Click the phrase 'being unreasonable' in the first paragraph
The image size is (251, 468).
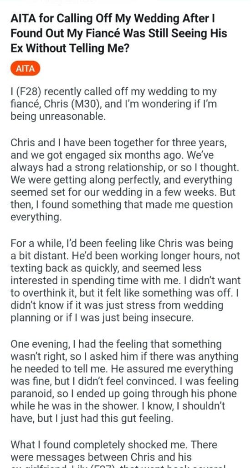pos(58,116)
